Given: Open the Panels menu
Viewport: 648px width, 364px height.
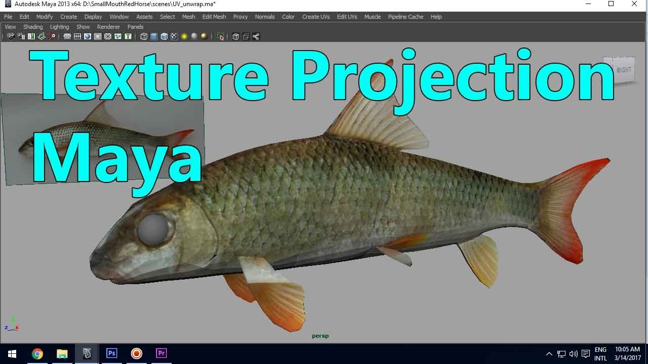Looking at the screenshot, I should tap(135, 27).
